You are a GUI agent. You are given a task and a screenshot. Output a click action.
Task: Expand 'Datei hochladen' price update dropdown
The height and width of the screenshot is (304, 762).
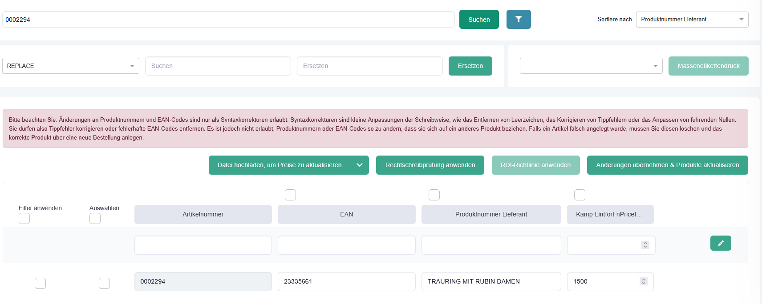(360, 165)
